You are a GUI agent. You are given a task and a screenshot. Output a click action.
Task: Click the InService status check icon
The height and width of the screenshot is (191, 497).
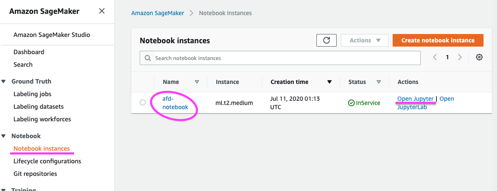[351, 103]
